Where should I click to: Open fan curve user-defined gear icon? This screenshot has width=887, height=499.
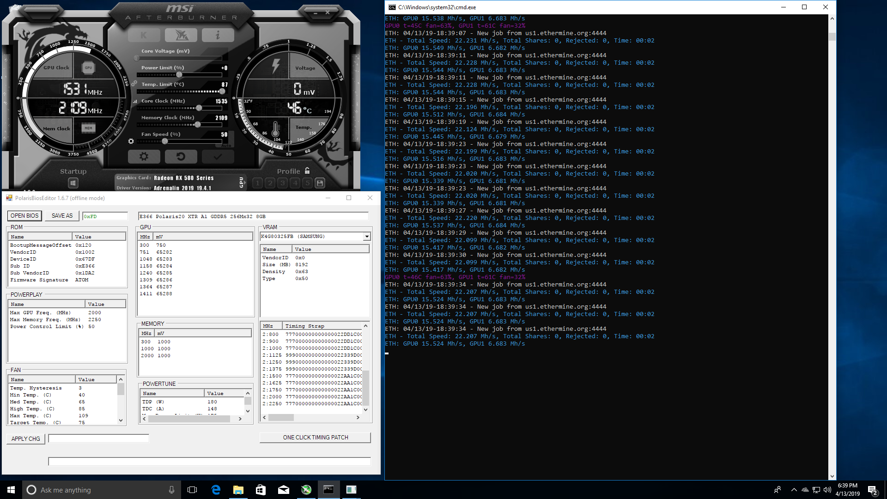coord(131,141)
